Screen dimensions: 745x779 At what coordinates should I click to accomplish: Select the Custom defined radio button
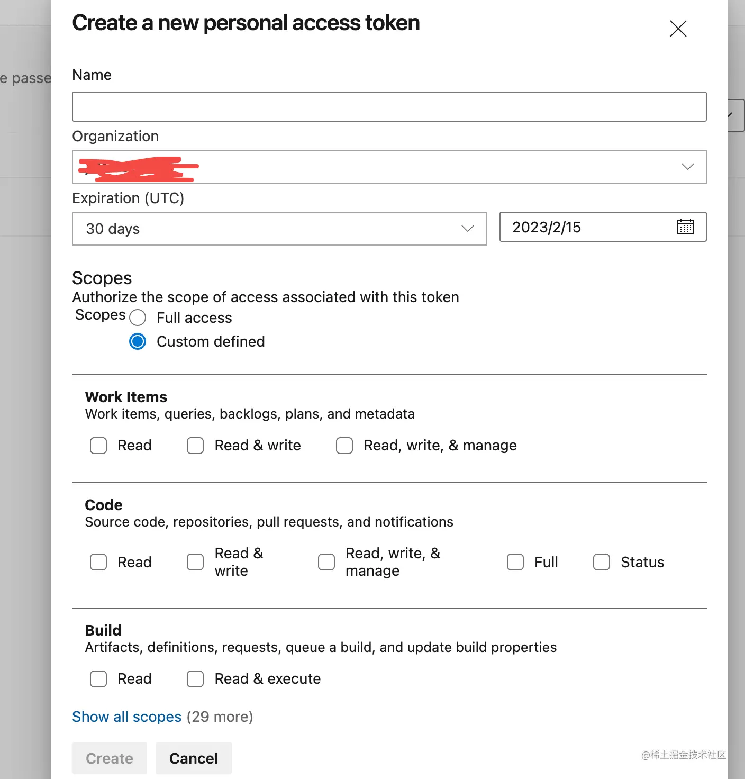tap(138, 341)
